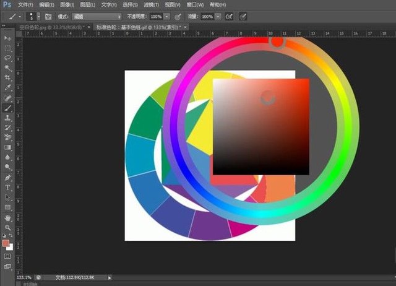Select the Lasso tool
Screen dimensions: 396x286
coord(7,58)
